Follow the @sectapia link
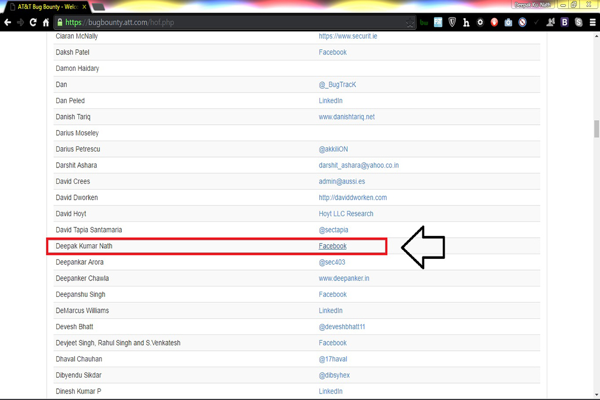The image size is (600, 400). [333, 230]
